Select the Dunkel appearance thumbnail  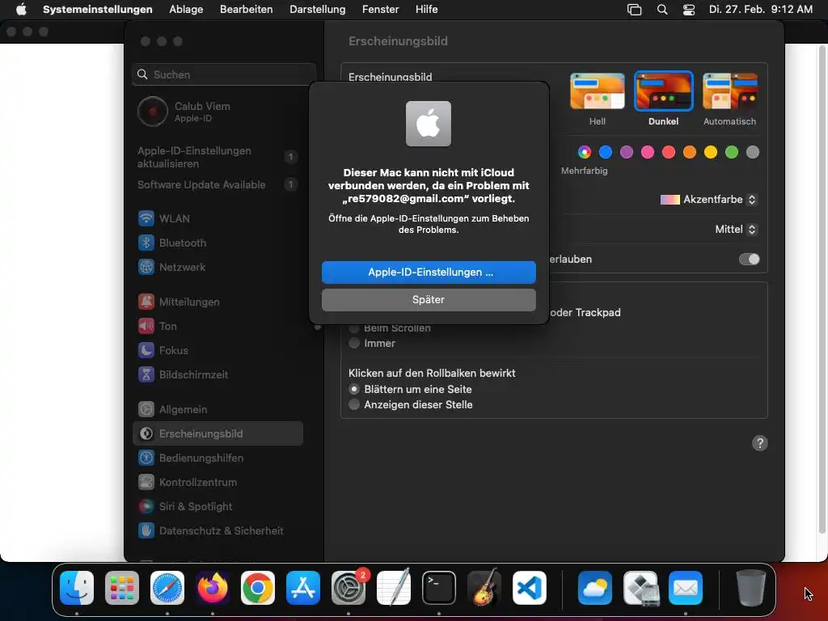[x=663, y=91]
